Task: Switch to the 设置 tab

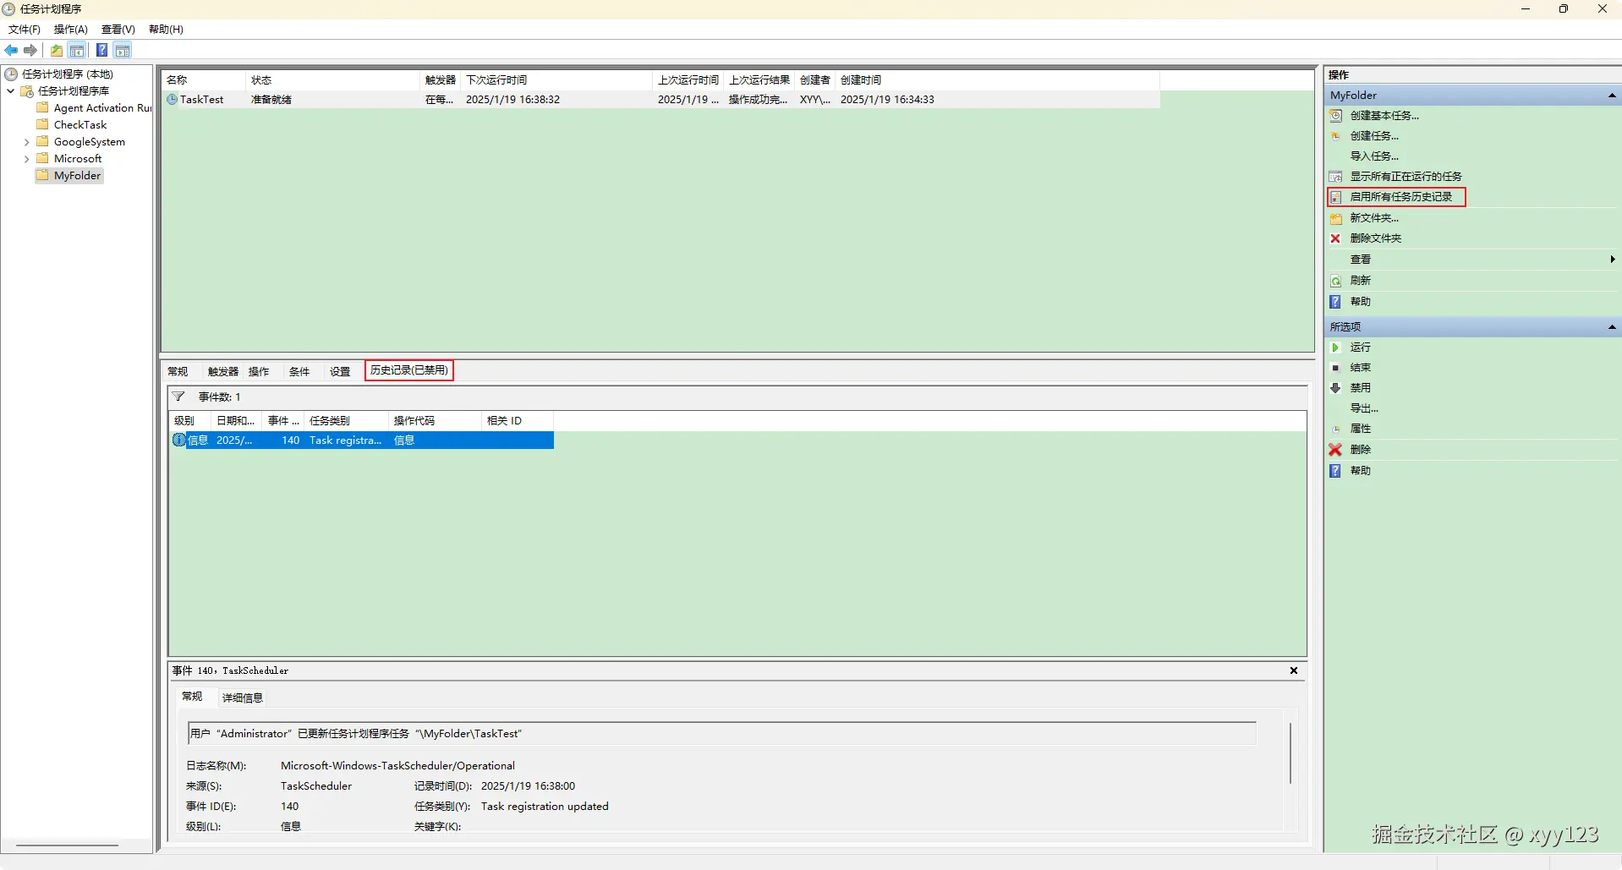Action: (x=340, y=372)
